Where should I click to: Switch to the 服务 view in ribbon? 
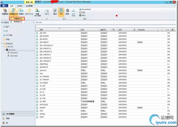[67, 12]
